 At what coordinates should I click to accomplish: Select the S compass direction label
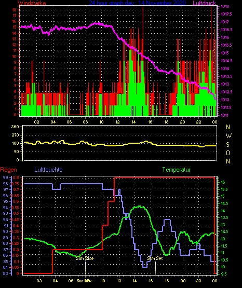(227, 145)
